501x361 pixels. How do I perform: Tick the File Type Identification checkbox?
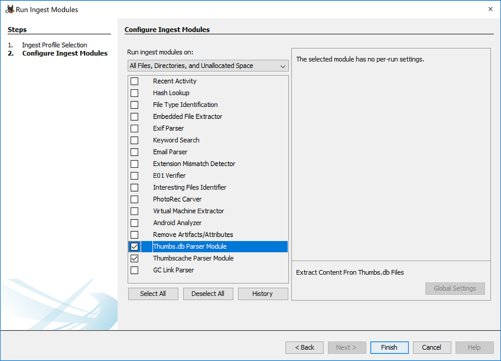[x=134, y=105]
